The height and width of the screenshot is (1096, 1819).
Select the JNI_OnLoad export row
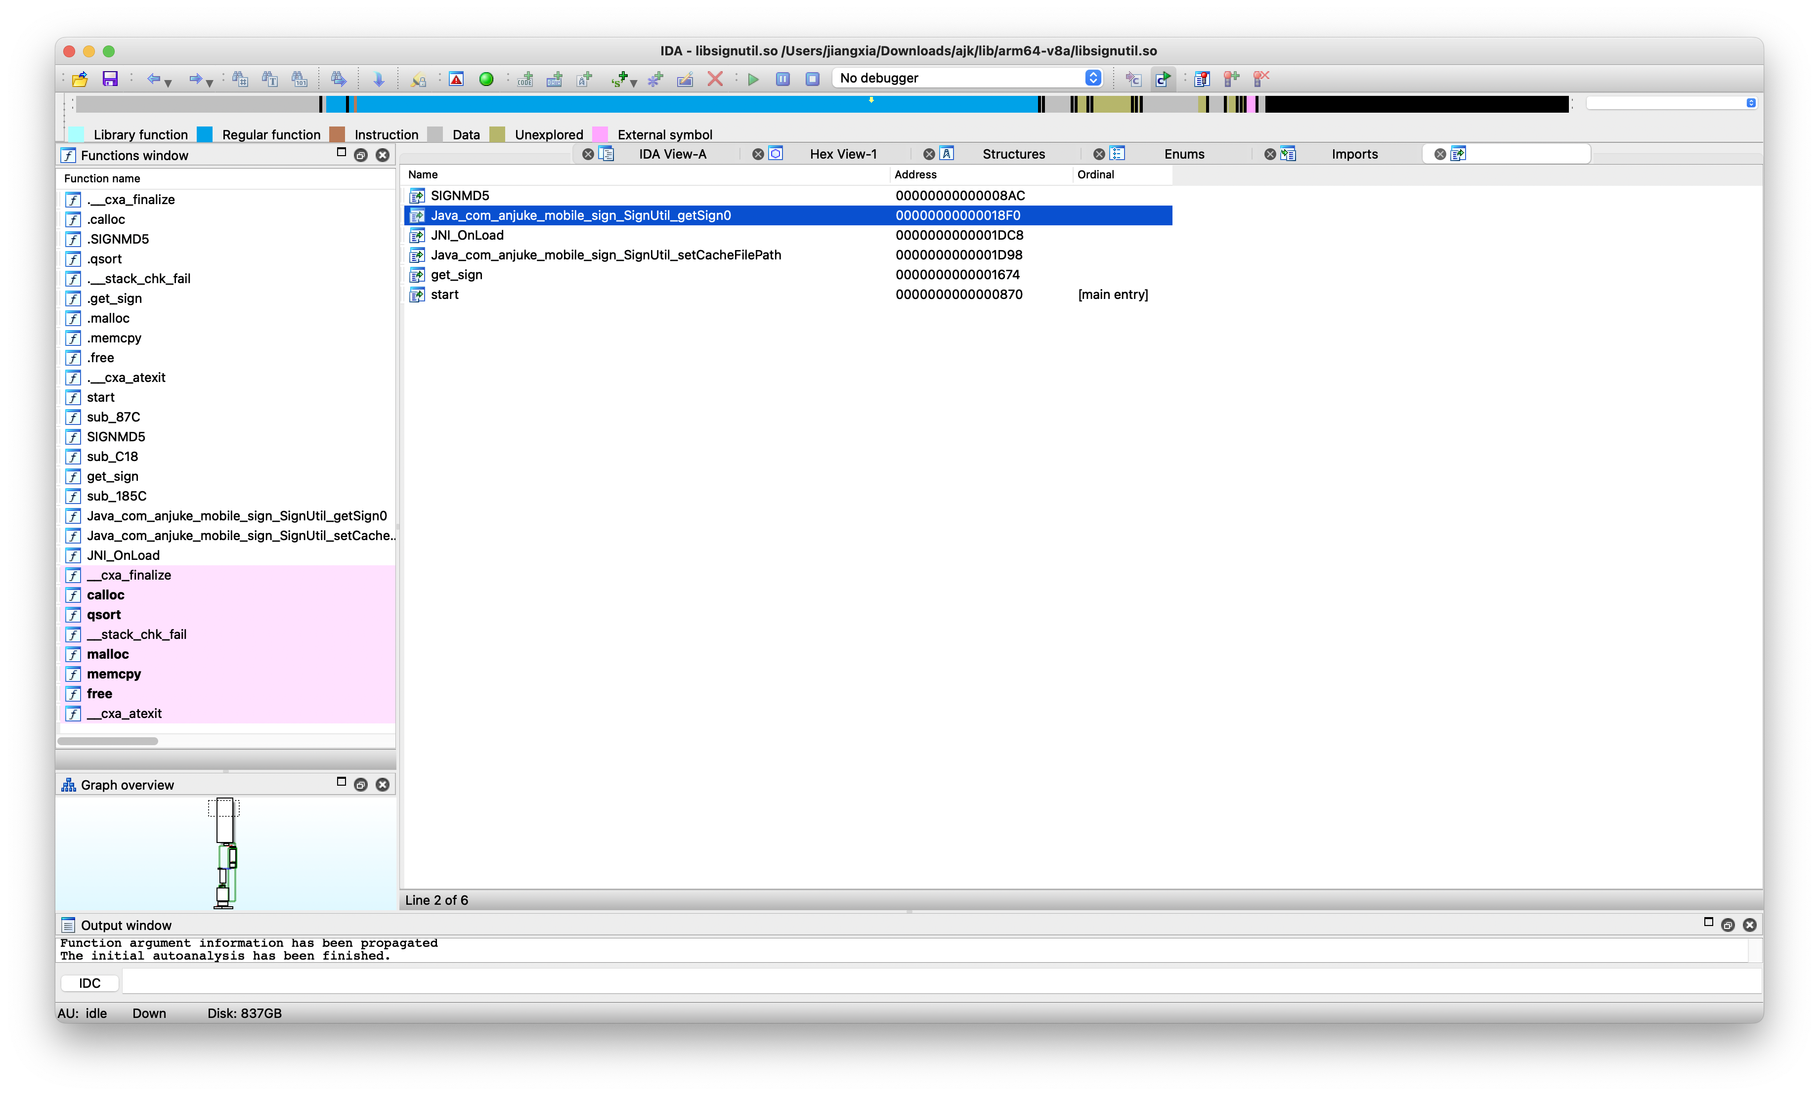[788, 235]
